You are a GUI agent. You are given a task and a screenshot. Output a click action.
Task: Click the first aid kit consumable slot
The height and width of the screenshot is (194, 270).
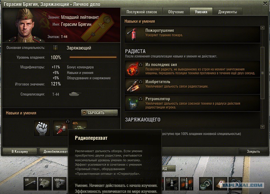click(221, 184)
